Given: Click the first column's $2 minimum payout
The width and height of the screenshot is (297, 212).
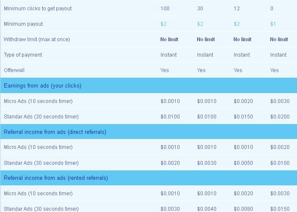Looking at the screenshot, I should pos(164,24).
